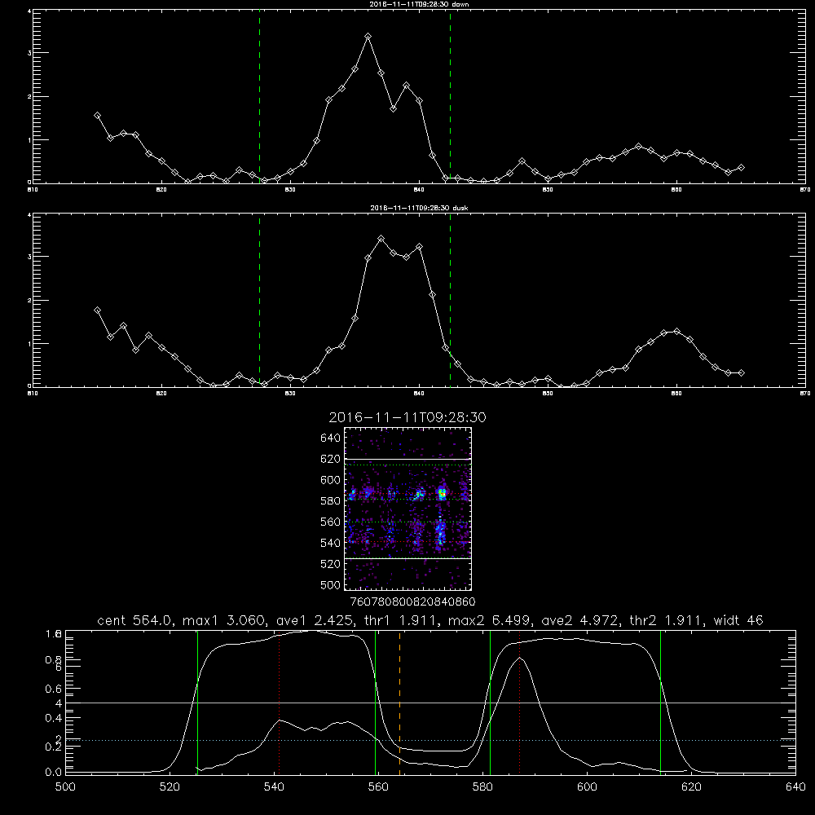Click the red dotted peak line near 541
This screenshot has width=815, height=815.
point(279,703)
